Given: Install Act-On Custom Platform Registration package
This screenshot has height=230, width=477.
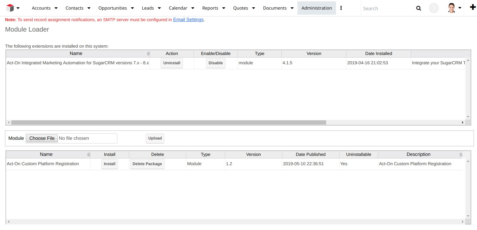Looking at the screenshot, I should pyautogui.click(x=109, y=164).
